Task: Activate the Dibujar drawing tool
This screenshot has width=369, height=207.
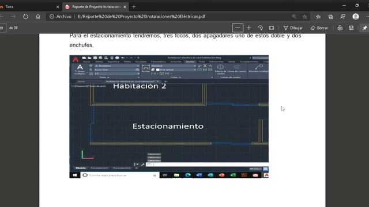Action: (293, 28)
